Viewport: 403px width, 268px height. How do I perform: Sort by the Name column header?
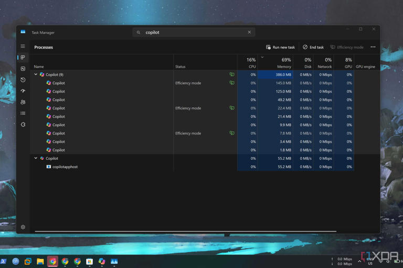(102, 62)
